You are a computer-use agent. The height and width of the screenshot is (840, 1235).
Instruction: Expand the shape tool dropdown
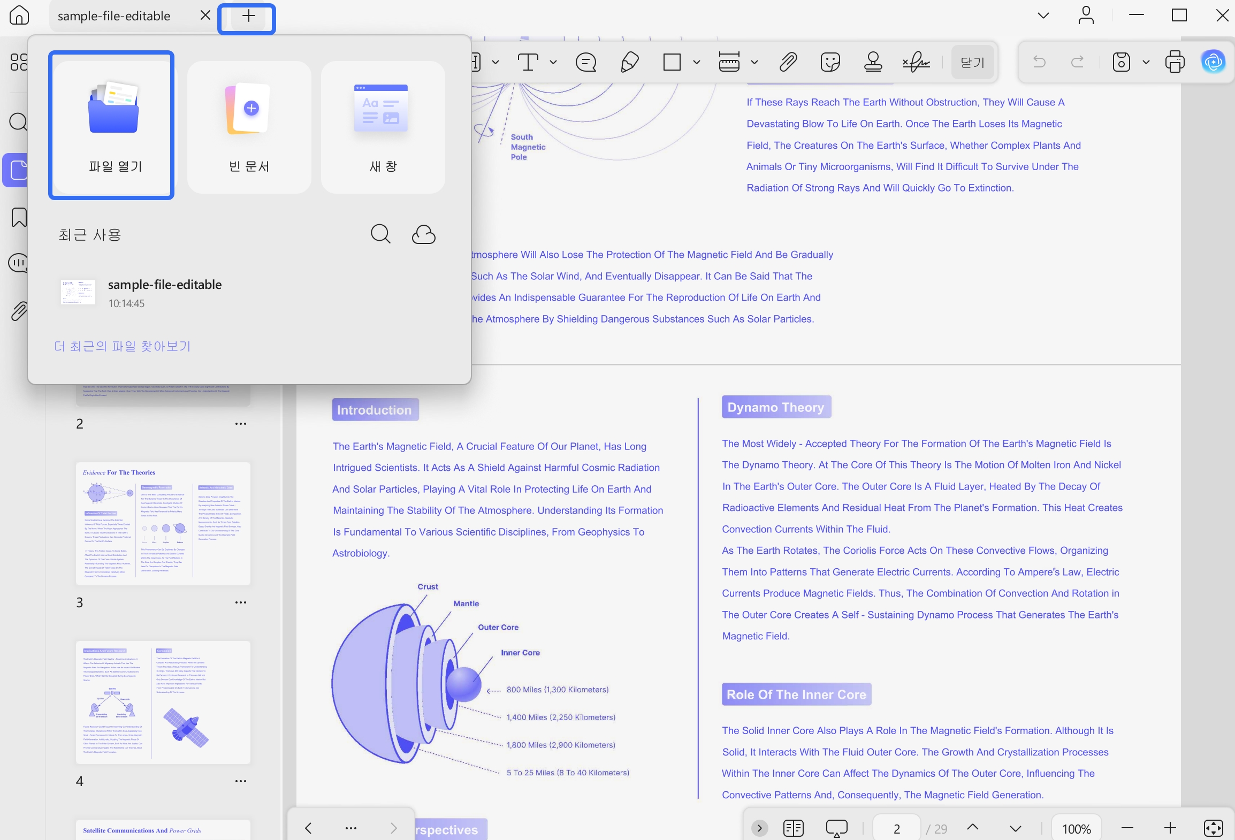click(697, 62)
